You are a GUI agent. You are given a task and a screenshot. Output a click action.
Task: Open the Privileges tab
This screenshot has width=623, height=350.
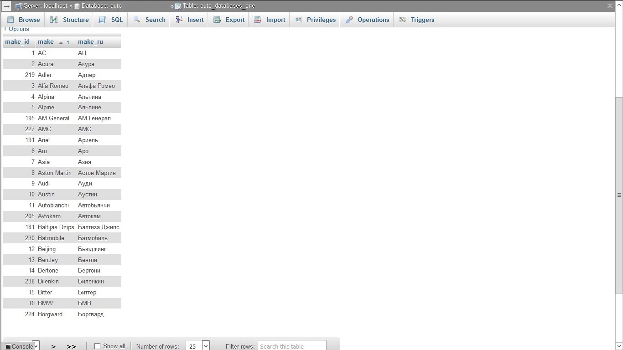(x=315, y=20)
